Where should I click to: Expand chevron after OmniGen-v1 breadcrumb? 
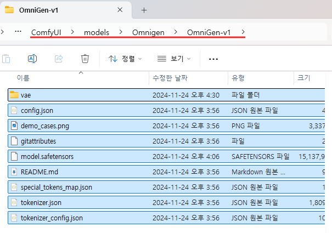(x=243, y=32)
